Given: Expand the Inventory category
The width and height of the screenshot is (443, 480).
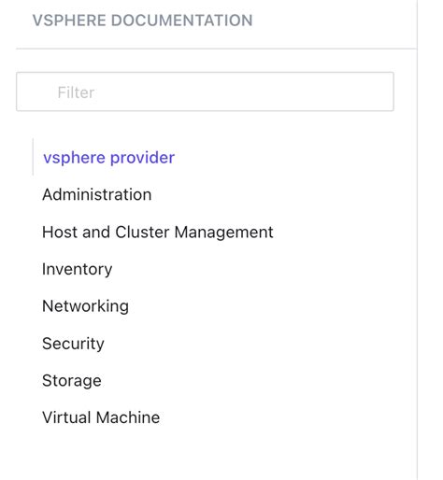Looking at the screenshot, I should 77,269.
